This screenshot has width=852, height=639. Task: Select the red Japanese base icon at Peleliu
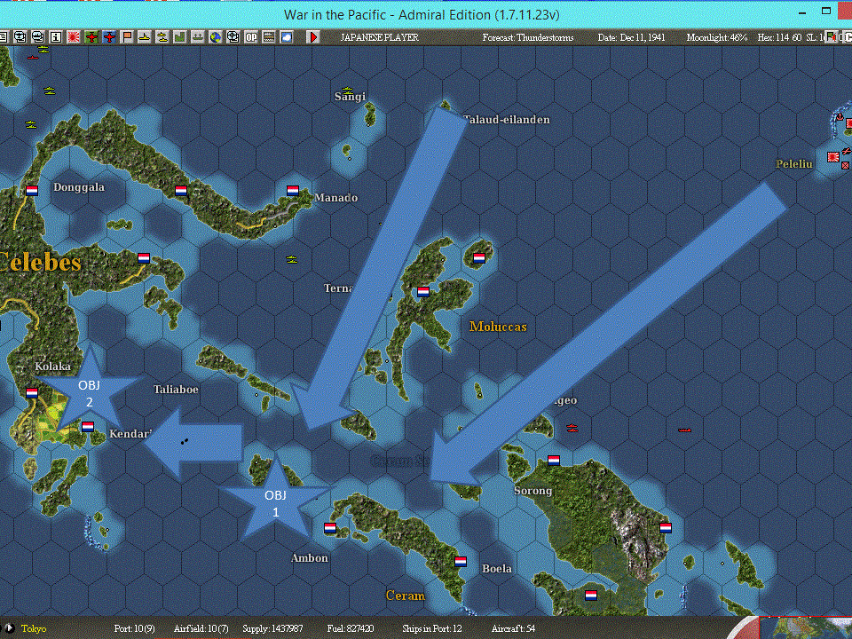(x=833, y=157)
